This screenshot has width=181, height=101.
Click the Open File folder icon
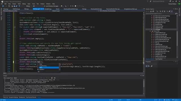(x=12, y=6)
